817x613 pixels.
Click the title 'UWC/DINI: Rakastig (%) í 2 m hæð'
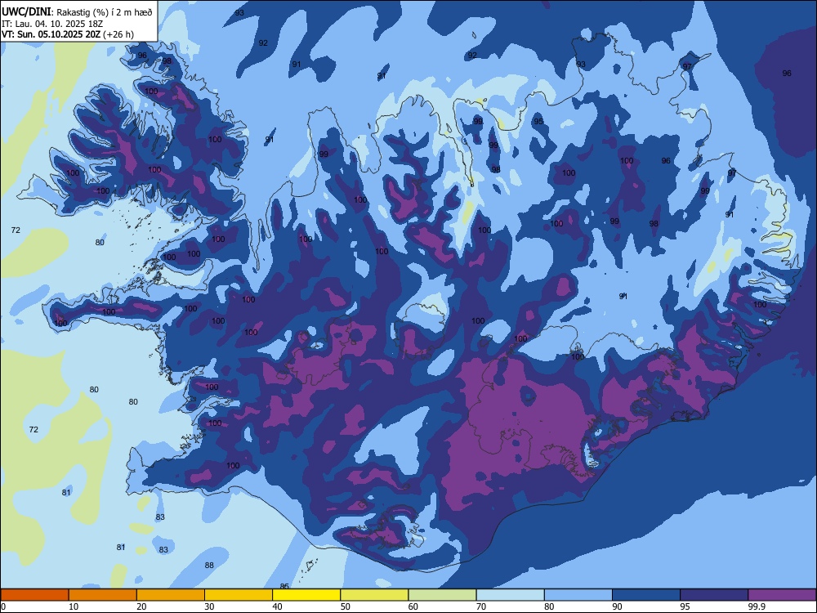pyautogui.click(x=77, y=12)
